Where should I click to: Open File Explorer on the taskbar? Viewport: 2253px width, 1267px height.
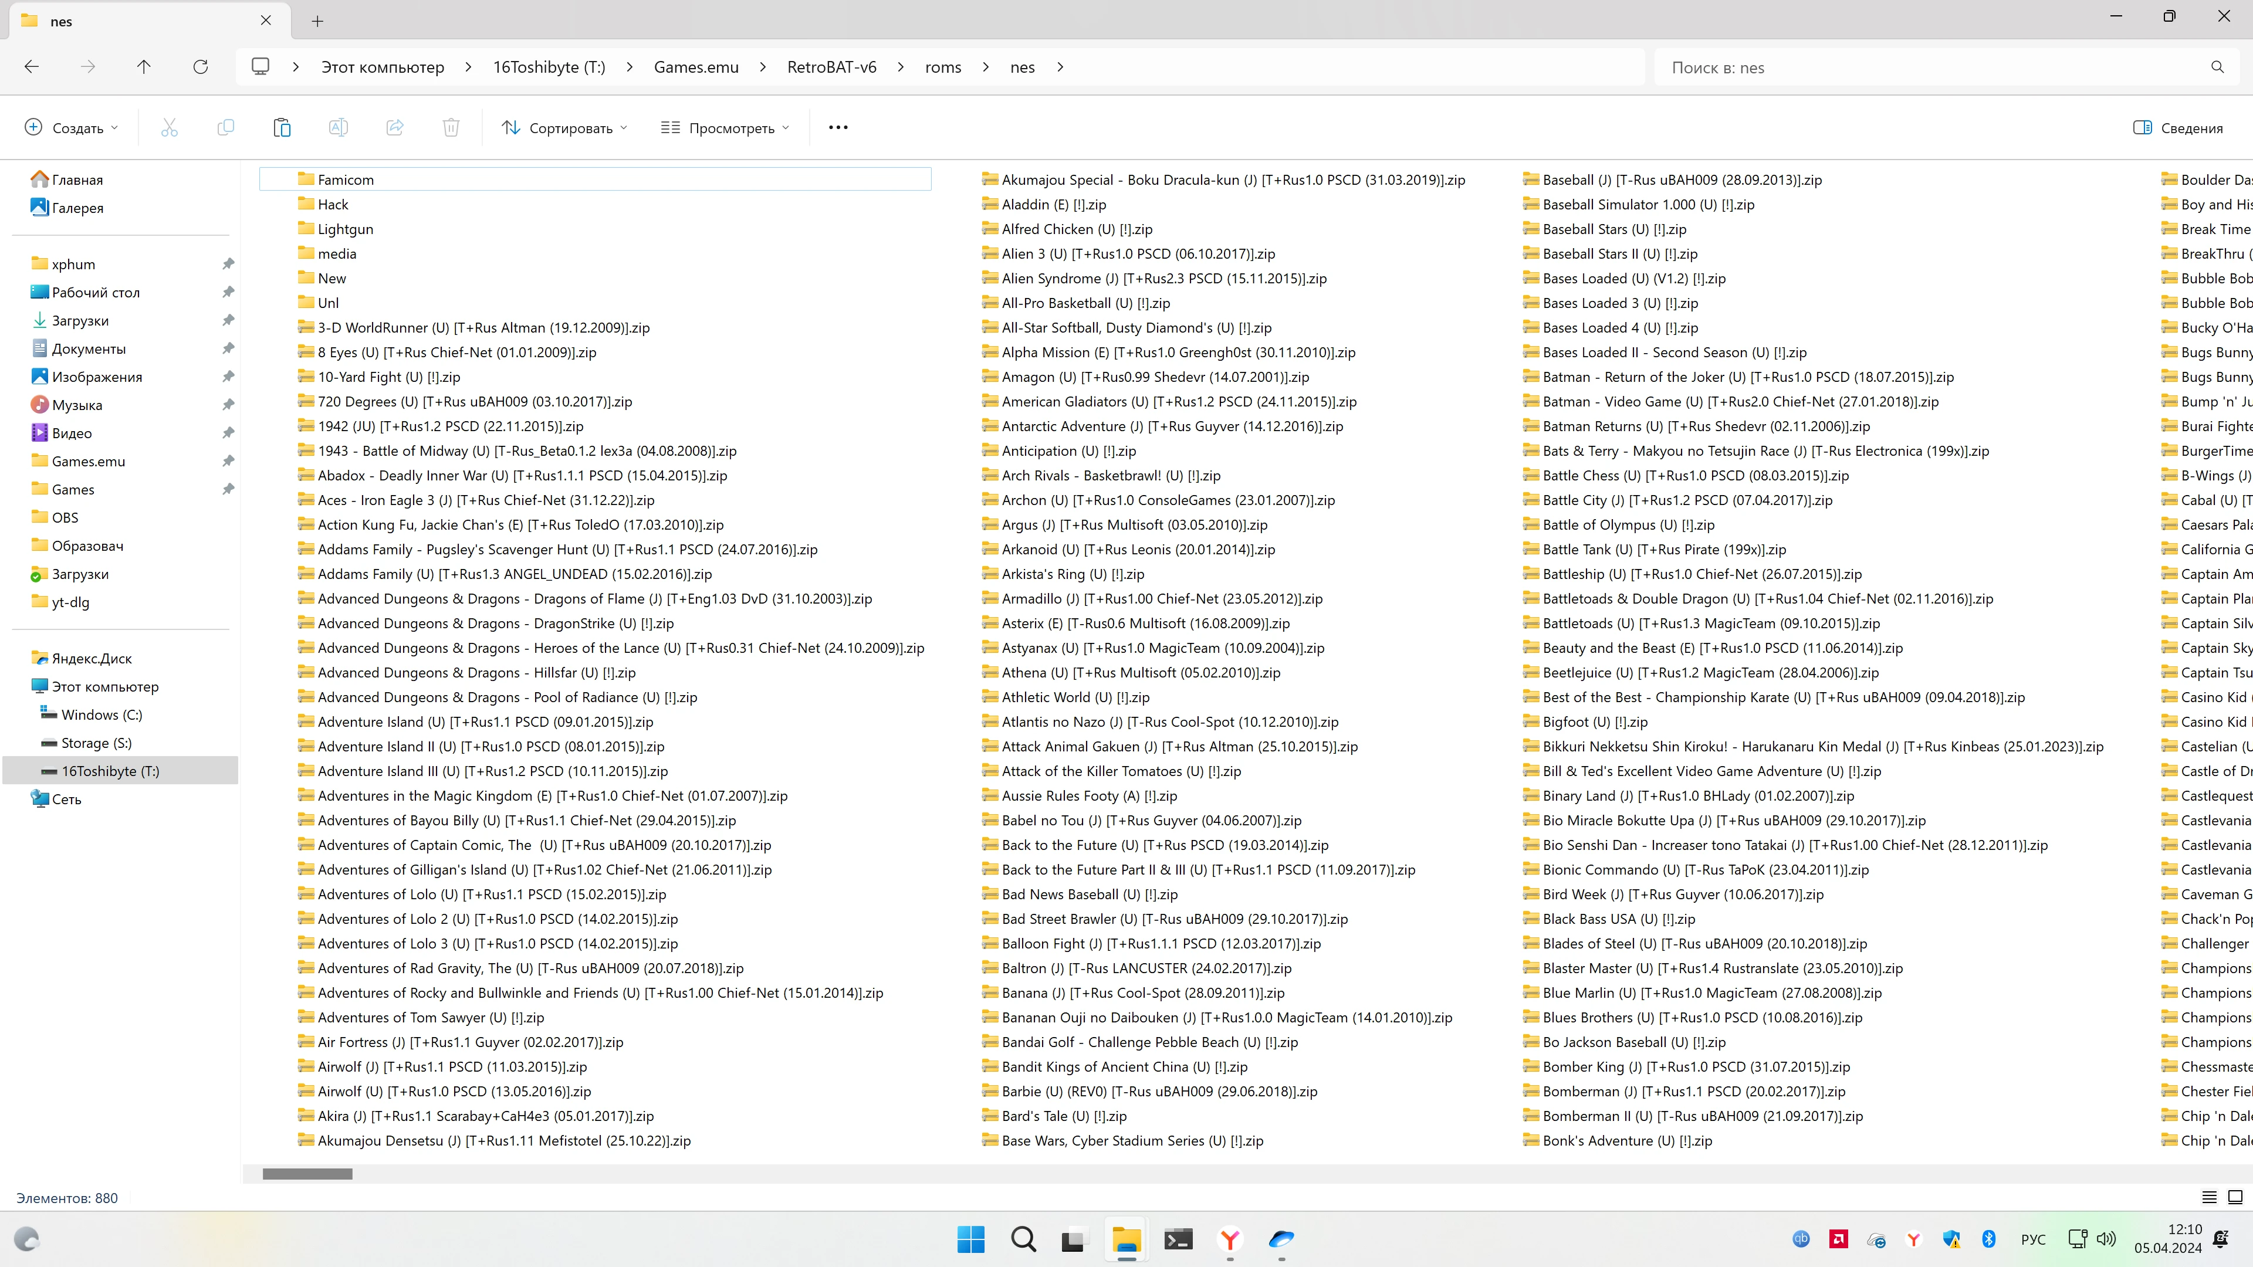click(x=1126, y=1239)
